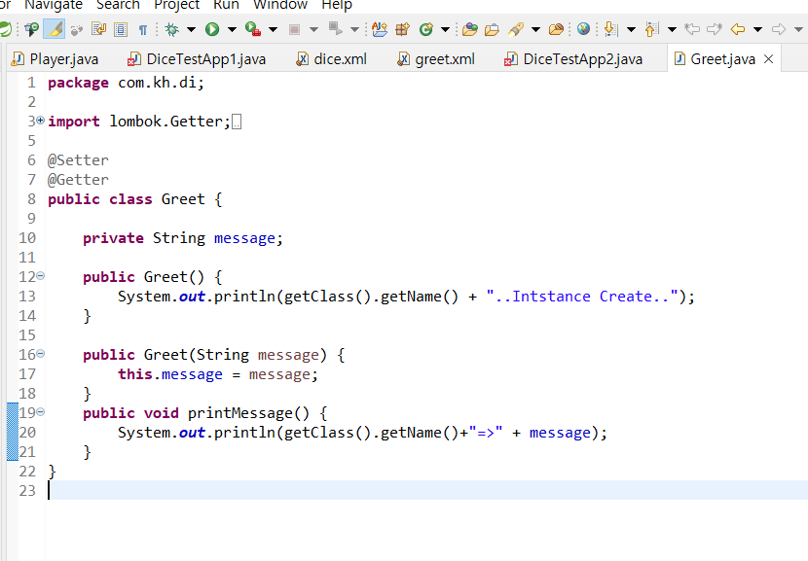Click the New Java Class green C icon
The height and width of the screenshot is (561, 808).
(x=425, y=29)
